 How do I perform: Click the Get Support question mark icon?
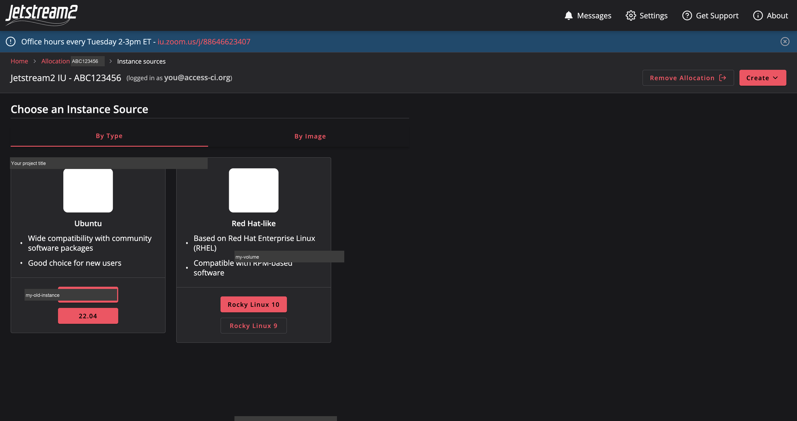click(687, 15)
